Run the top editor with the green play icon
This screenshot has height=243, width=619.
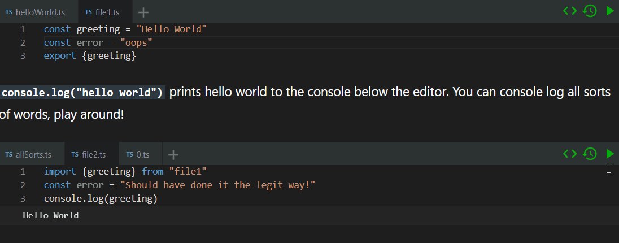610,11
